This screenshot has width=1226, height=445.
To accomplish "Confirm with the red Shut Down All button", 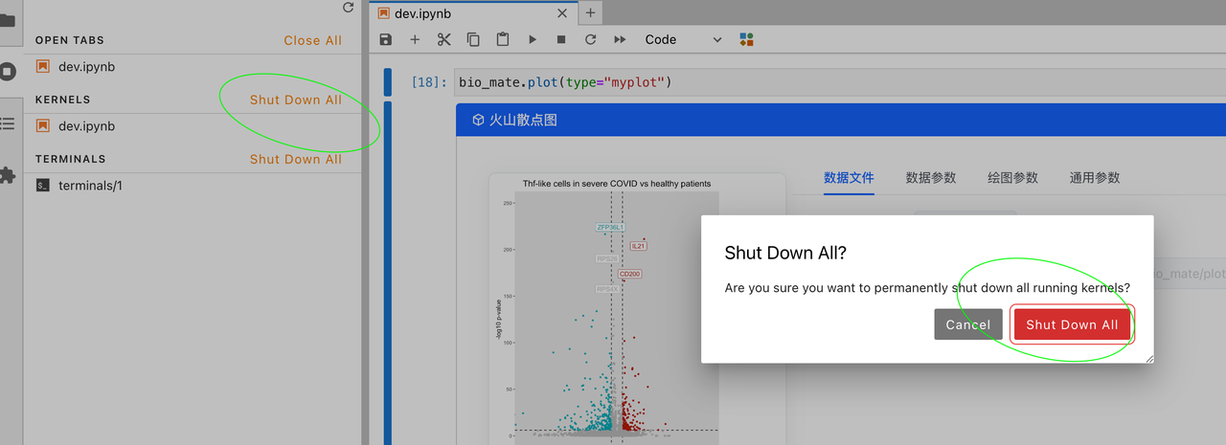I will [x=1072, y=324].
